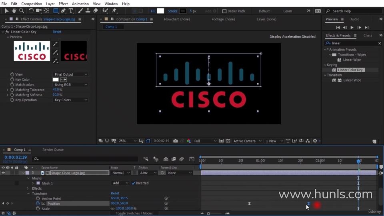The image size is (384, 216).
Task: Click the white Fill color swatch
Action: coord(160,11)
